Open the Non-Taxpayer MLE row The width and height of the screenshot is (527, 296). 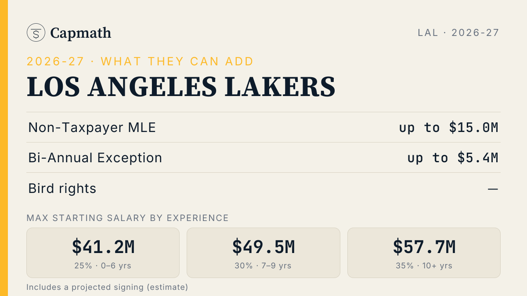263,127
